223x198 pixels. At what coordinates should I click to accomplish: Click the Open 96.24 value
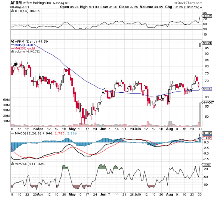tap(69, 7)
